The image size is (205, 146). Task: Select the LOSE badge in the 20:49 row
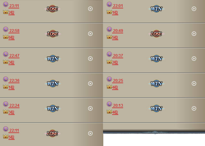click(x=156, y=34)
